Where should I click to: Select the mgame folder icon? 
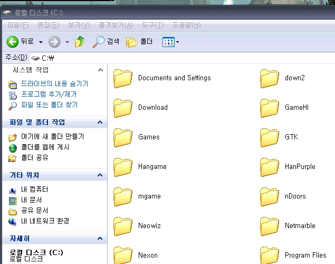[x=122, y=196]
